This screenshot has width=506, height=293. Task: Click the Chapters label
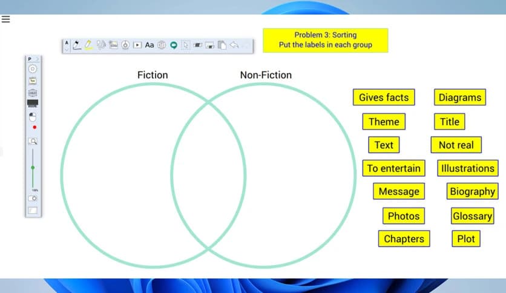point(404,239)
